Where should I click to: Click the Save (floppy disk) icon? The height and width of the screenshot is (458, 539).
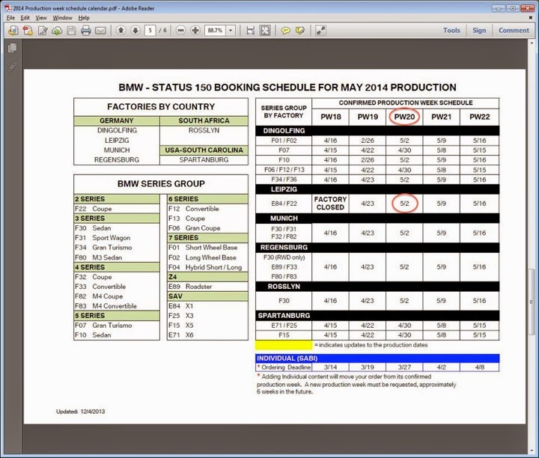click(71, 31)
